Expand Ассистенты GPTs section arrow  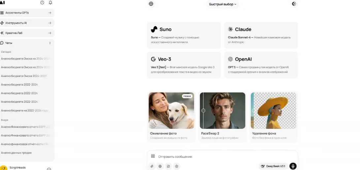[50, 13]
